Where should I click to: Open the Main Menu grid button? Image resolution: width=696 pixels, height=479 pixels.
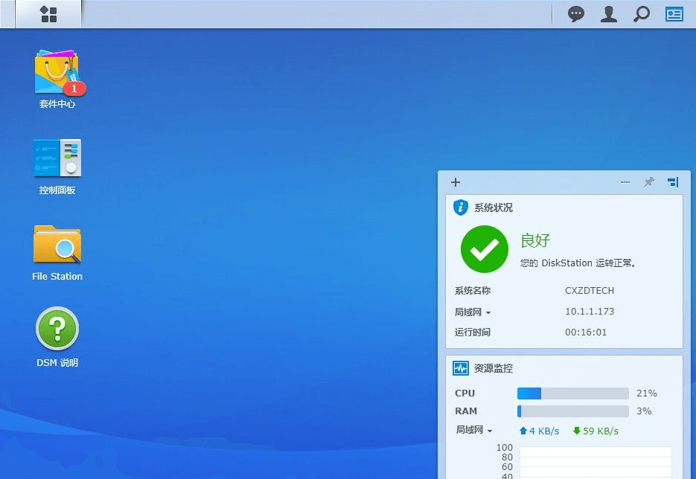(x=48, y=13)
